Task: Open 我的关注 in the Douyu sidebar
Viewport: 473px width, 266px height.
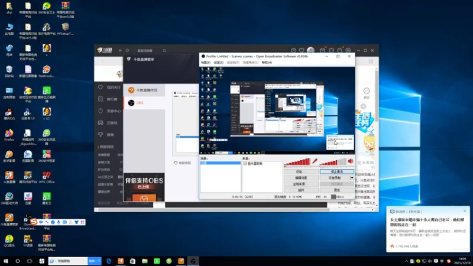Action: [x=110, y=87]
